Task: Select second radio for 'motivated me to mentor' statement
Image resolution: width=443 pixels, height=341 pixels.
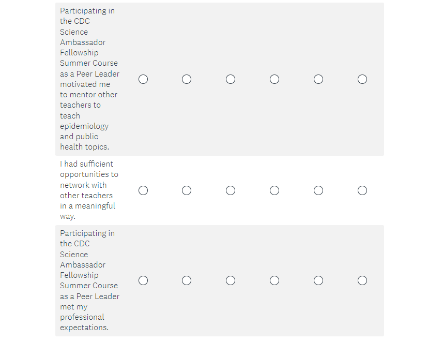Action: point(187,79)
